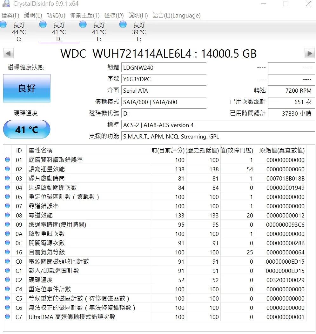The height and width of the screenshot is (334, 316).
Task: Select drive F: status tab at 39 °C
Action: (139, 32)
